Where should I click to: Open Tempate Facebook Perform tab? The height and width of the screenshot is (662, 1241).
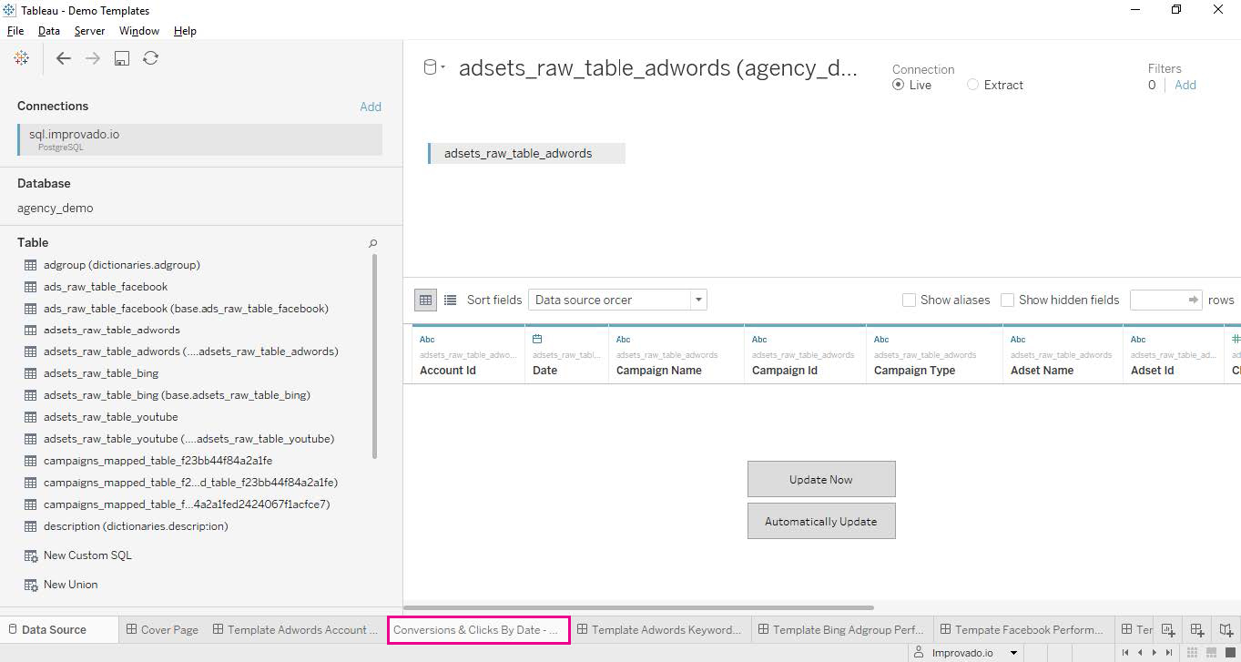(x=1023, y=629)
